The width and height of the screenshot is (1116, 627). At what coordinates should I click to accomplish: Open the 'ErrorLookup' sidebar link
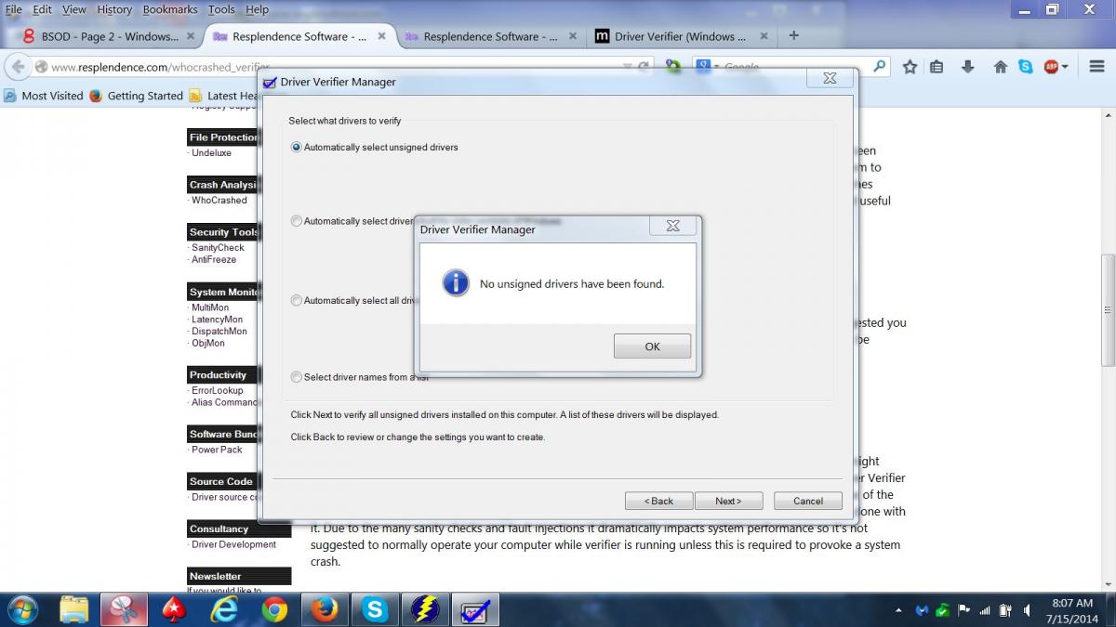tap(217, 391)
